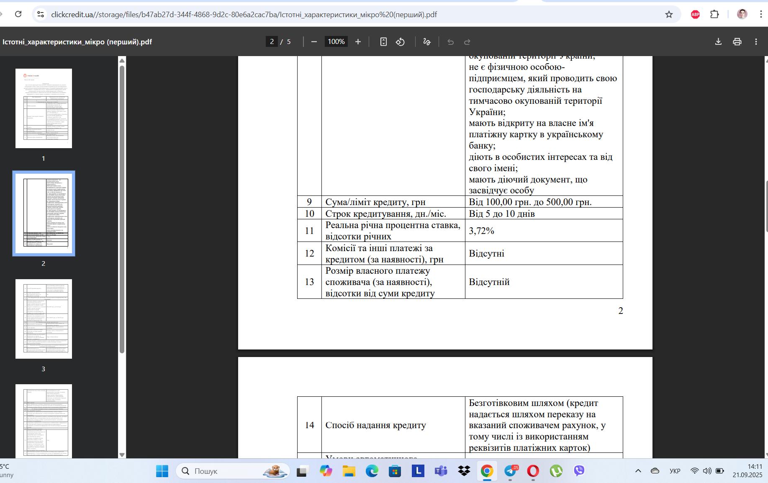768x483 pixels.
Task: Click the 100% zoom level field
Action: point(336,42)
